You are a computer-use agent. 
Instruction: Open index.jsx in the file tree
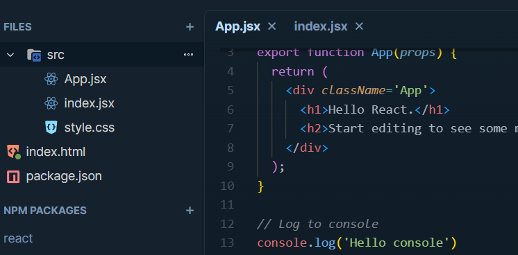coord(89,103)
